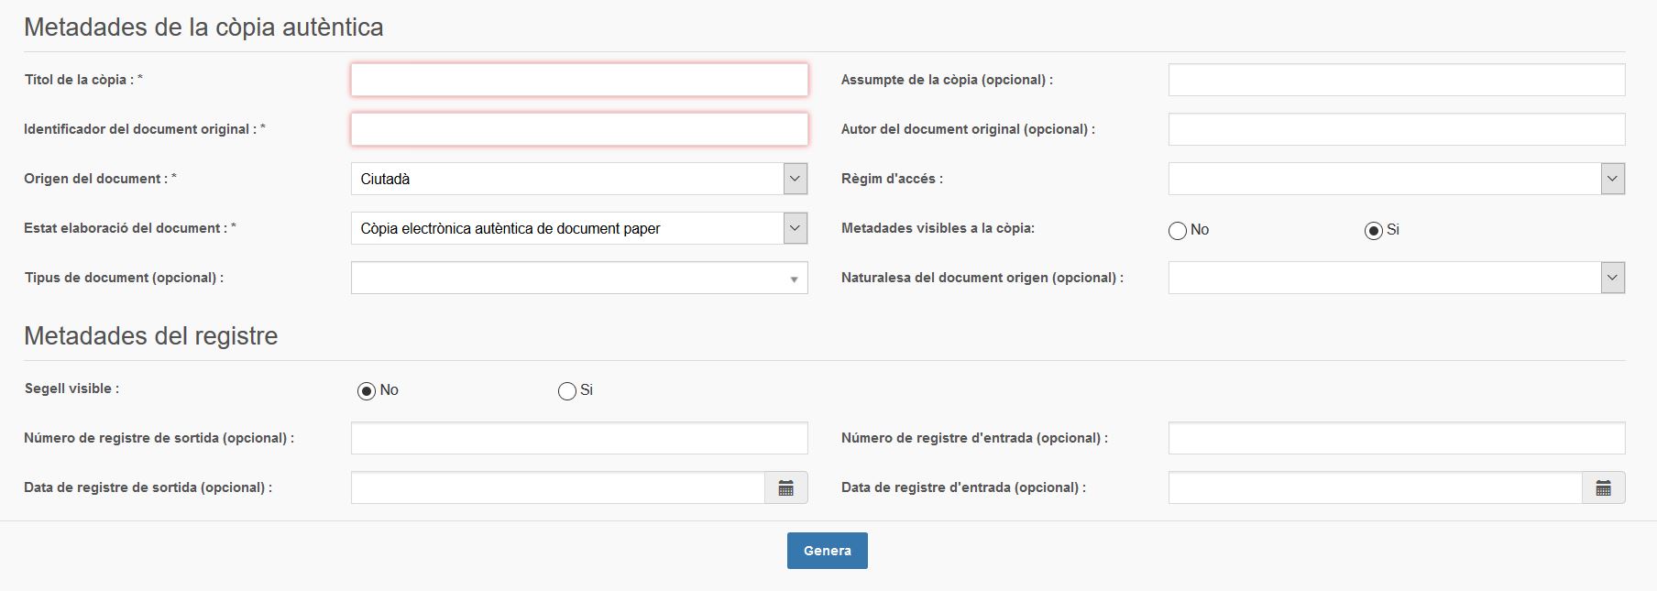Click the Data de registre de sortida input
Viewport: 1657px width, 591px height.
557,487
